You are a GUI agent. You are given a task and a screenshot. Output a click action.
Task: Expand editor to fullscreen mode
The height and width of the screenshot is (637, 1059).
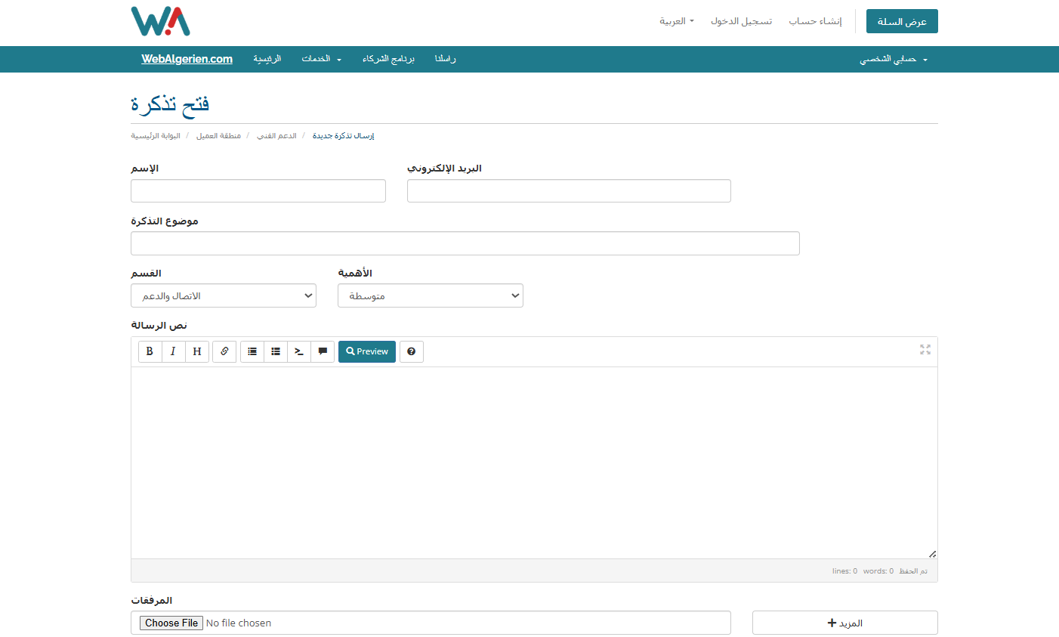(925, 350)
